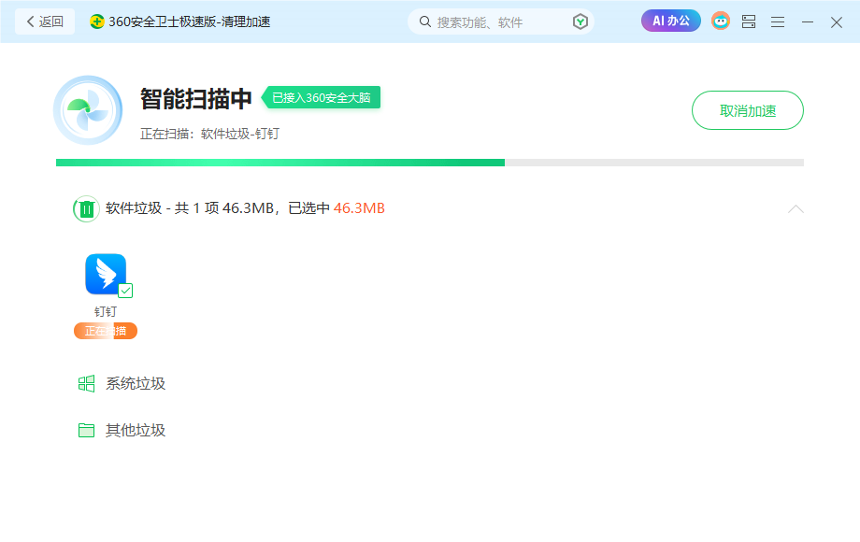Open the AI assistant robot icon

point(721,20)
